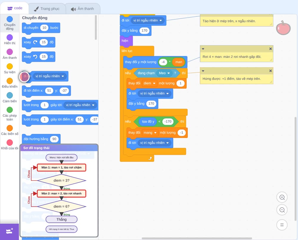
Task: Open the Trang phục tab
Action: pyautogui.click(x=47, y=9)
